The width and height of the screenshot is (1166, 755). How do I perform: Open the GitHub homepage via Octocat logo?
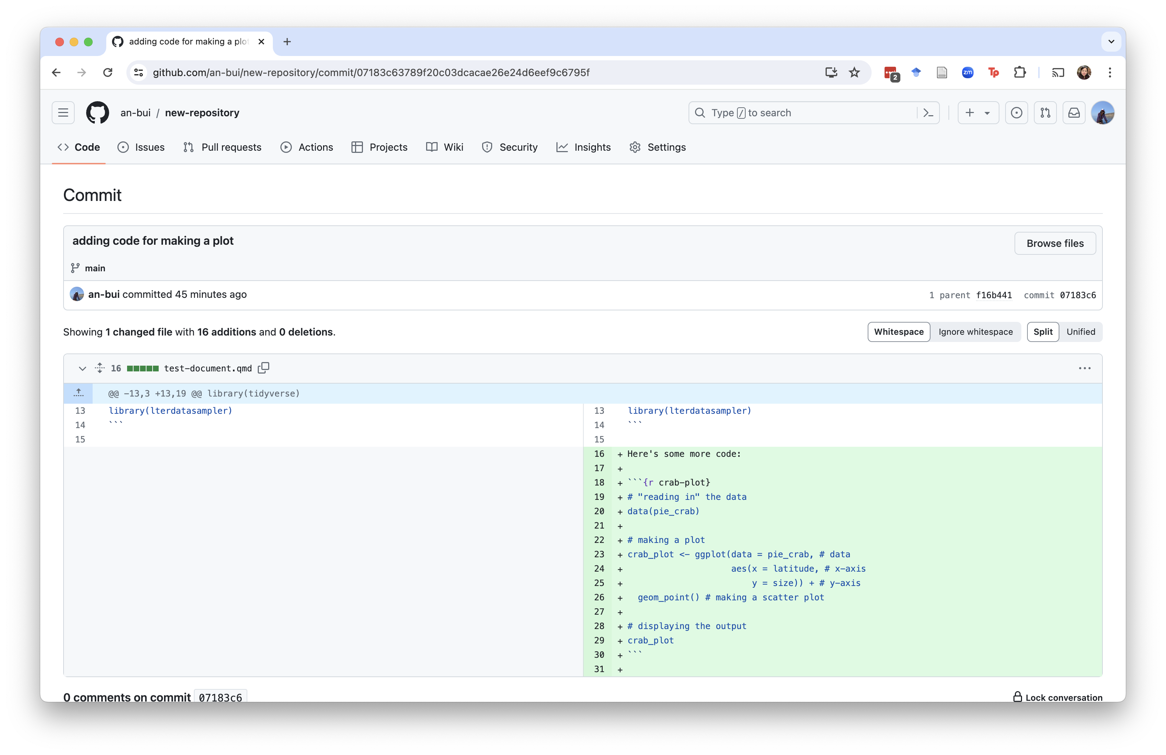pyautogui.click(x=98, y=113)
